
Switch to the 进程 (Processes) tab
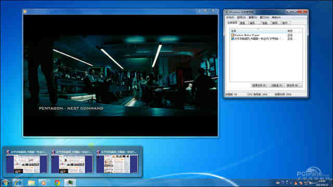(x=243, y=23)
